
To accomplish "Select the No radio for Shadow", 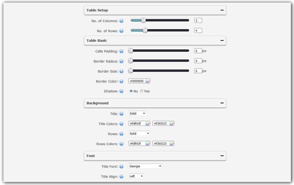I will 130,91.
